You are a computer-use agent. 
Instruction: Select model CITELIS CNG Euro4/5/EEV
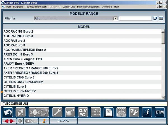point(82,82)
